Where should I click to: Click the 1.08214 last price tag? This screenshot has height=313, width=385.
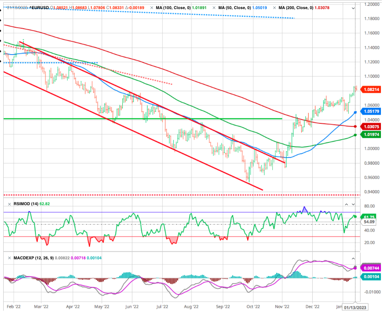click(371, 90)
